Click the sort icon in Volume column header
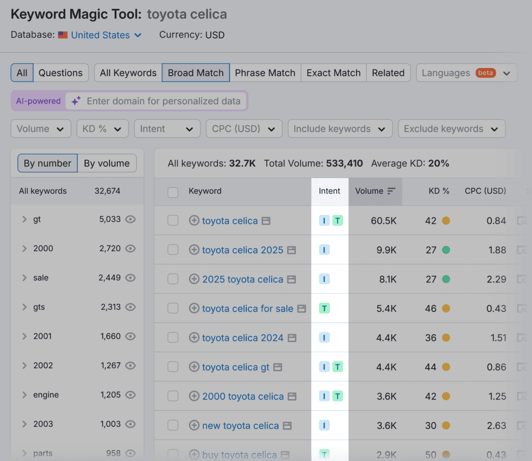 click(391, 191)
